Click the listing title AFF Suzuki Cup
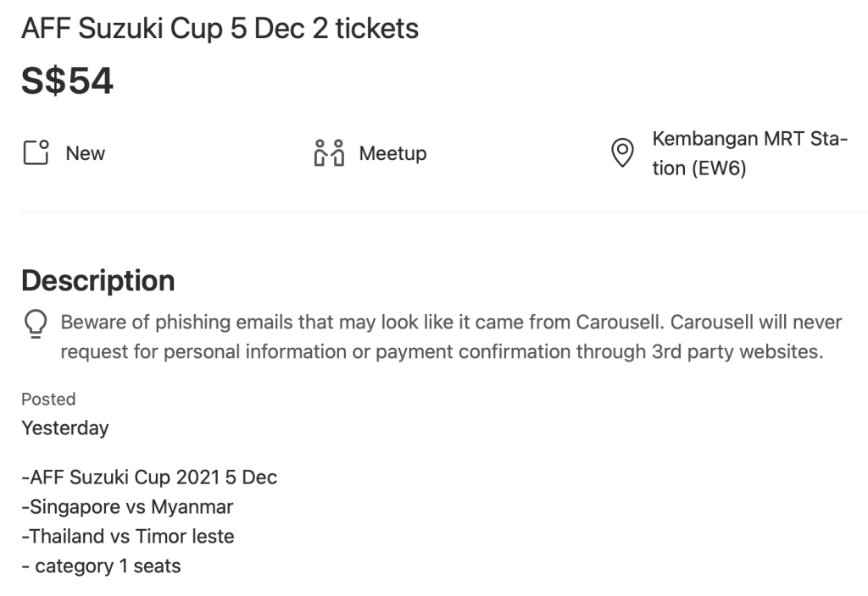 click(220, 29)
